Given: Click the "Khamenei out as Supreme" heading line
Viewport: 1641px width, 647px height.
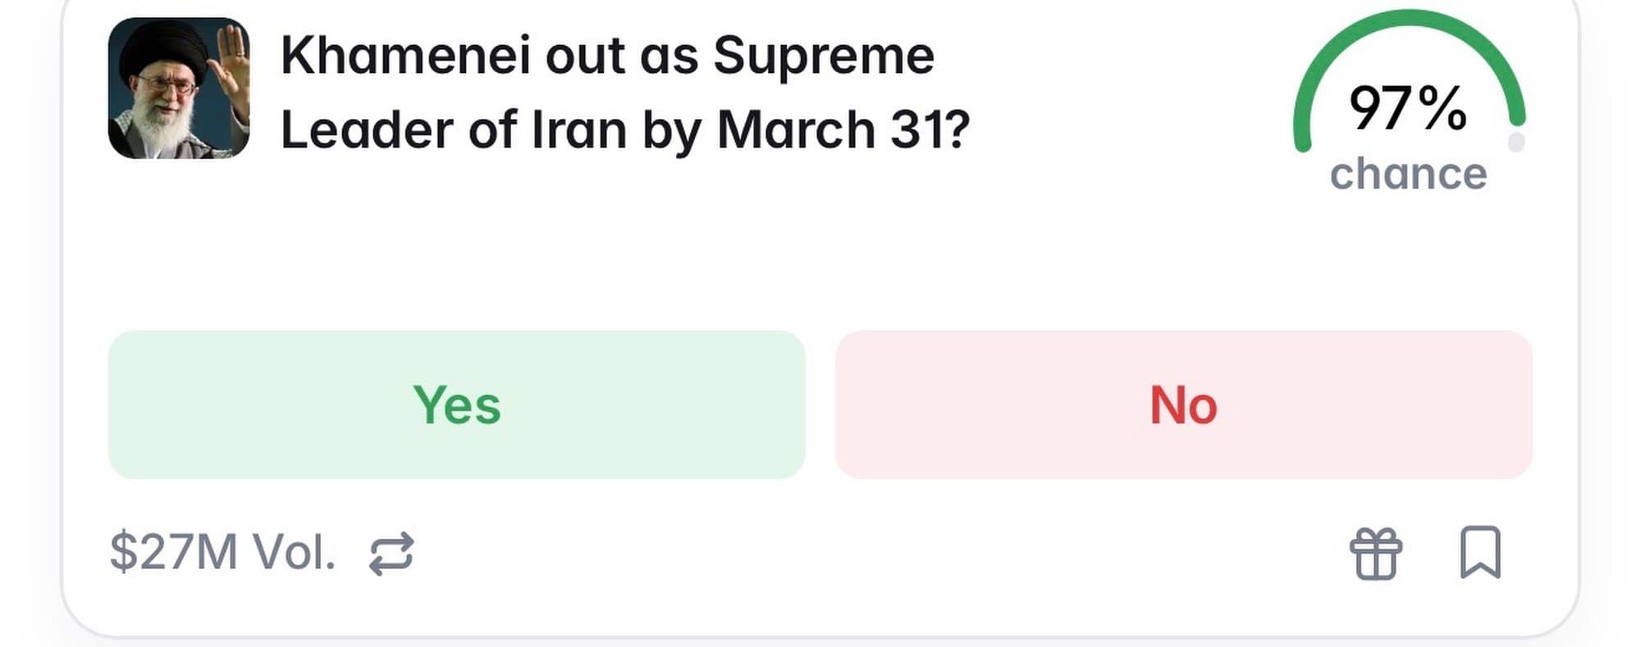Looking at the screenshot, I should coord(607,56).
